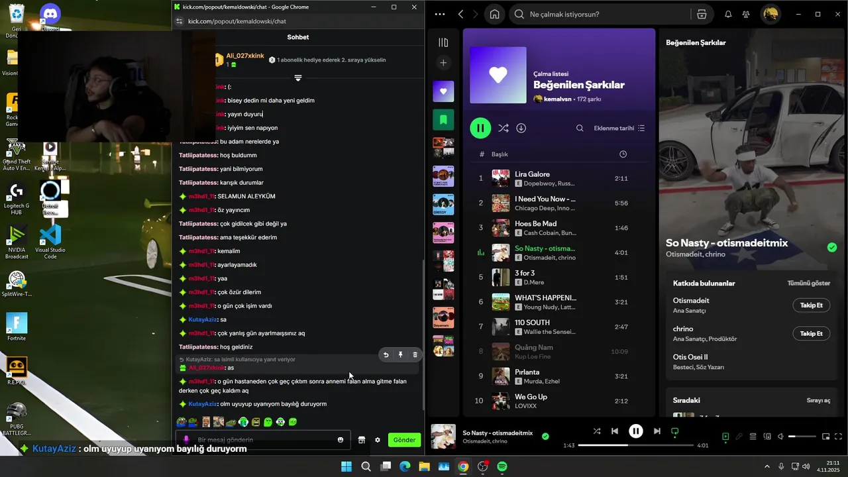Create new playlist with plus icon

coord(443,63)
